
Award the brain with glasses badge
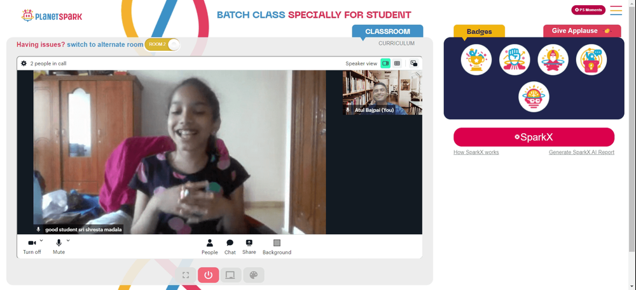534,97
